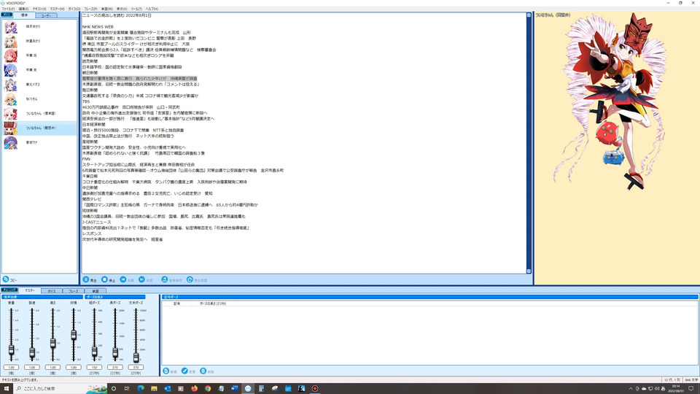Open the ボイス(O) menu
This screenshot has height=394, width=700.
pyautogui.click(x=74, y=9)
